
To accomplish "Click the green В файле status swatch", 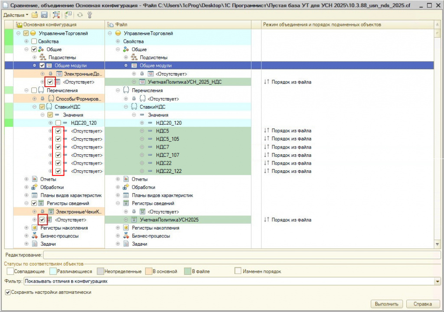I will coord(187,271).
